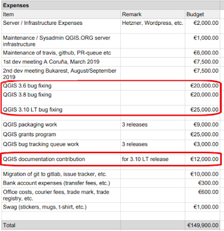Select 1st dev meeting A Coruña cell

(x=61, y=62)
